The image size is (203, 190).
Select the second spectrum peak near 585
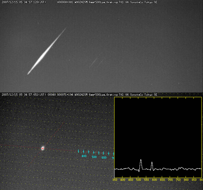coord(152,163)
